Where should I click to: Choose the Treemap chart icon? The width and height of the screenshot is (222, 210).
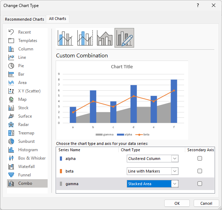click(x=11, y=133)
